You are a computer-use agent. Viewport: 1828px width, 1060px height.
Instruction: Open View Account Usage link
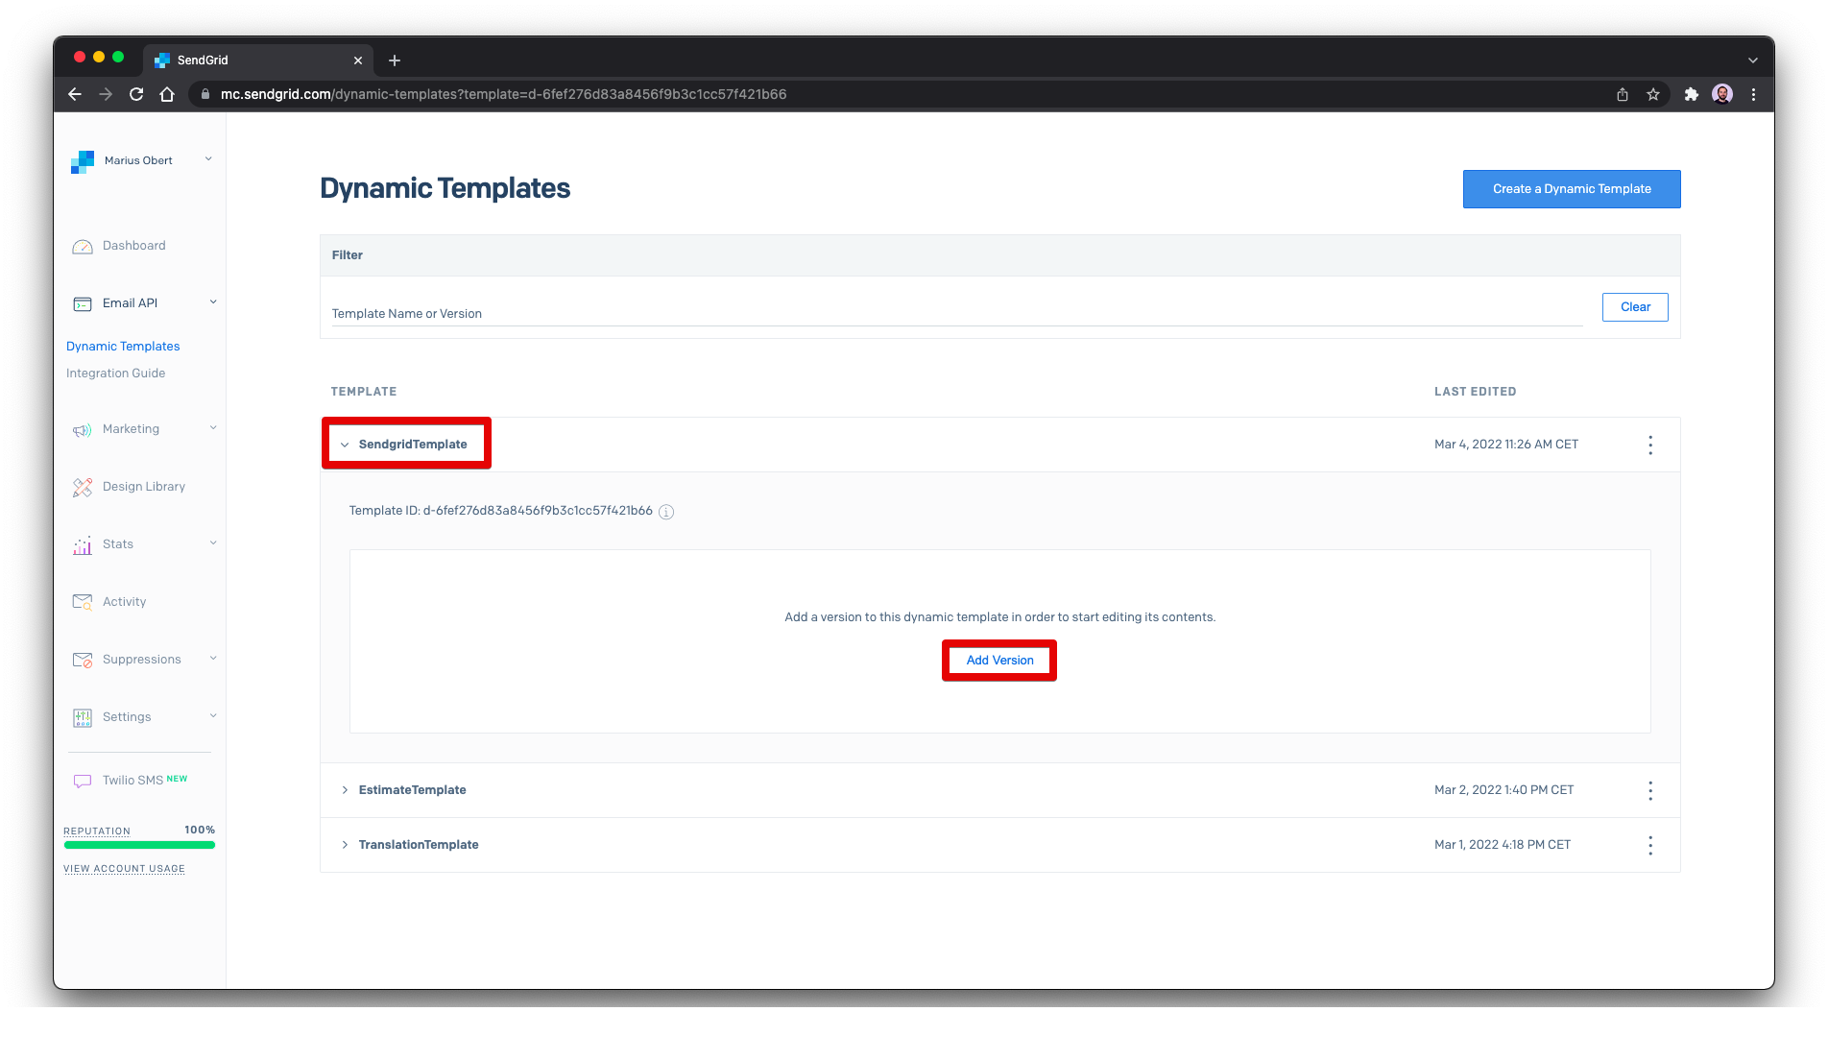pyautogui.click(x=124, y=869)
